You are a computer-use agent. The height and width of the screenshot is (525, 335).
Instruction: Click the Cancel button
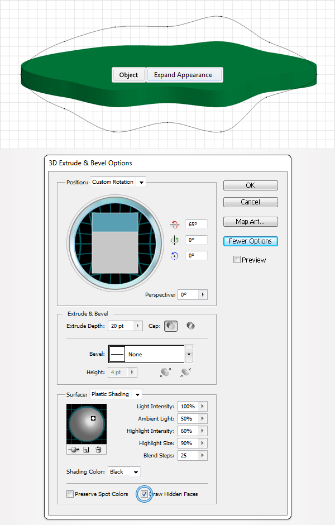[x=250, y=202]
